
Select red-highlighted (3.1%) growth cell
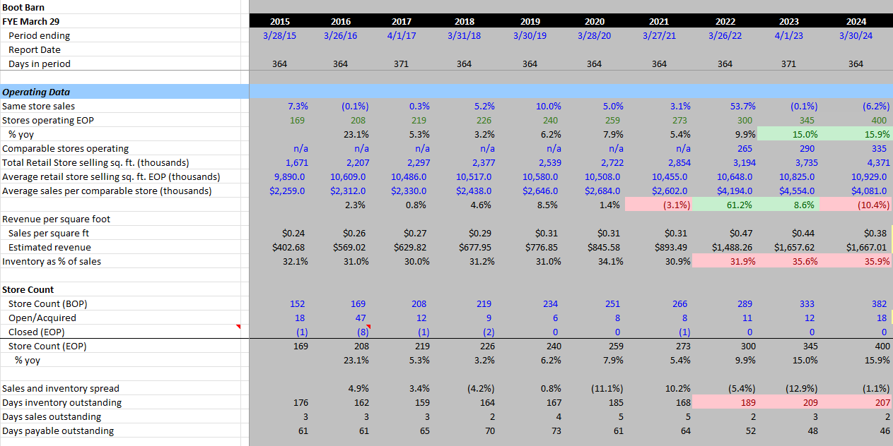point(659,205)
